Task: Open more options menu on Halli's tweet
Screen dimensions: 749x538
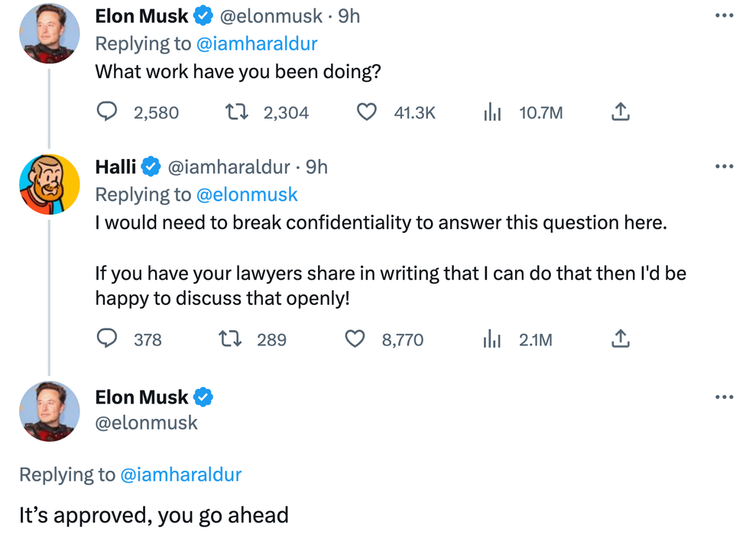Action: coord(723,167)
